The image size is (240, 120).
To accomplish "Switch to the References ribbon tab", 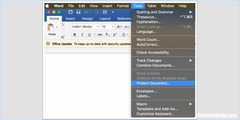I will click(124, 19).
